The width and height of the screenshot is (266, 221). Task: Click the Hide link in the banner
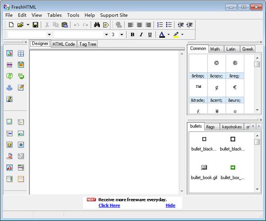click(x=170, y=205)
